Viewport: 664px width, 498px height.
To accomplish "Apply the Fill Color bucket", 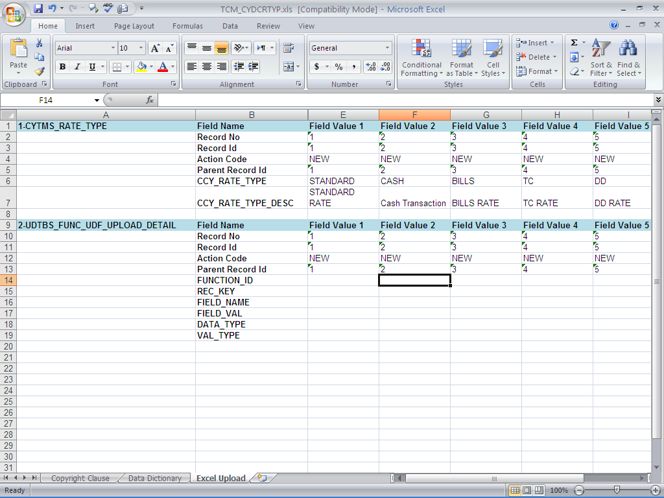I will point(141,67).
